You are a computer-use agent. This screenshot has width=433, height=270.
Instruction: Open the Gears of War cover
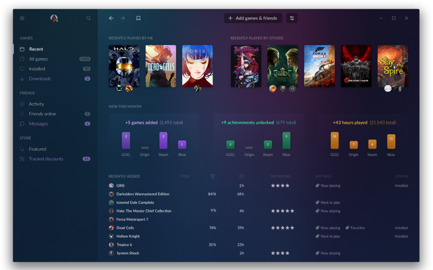click(356, 66)
